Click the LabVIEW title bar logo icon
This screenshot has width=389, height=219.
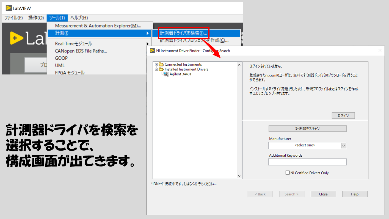(9, 8)
